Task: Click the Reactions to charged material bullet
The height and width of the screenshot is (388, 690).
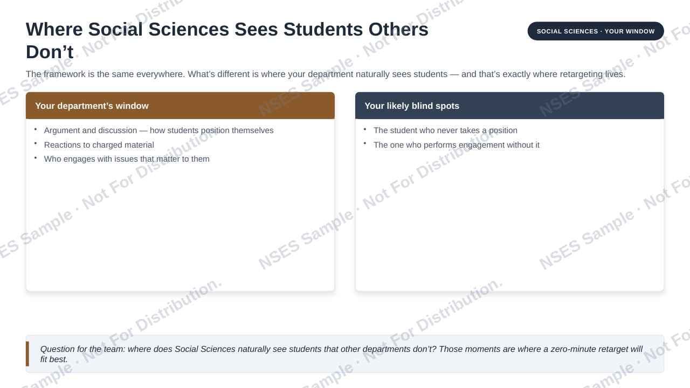Action: pos(99,145)
